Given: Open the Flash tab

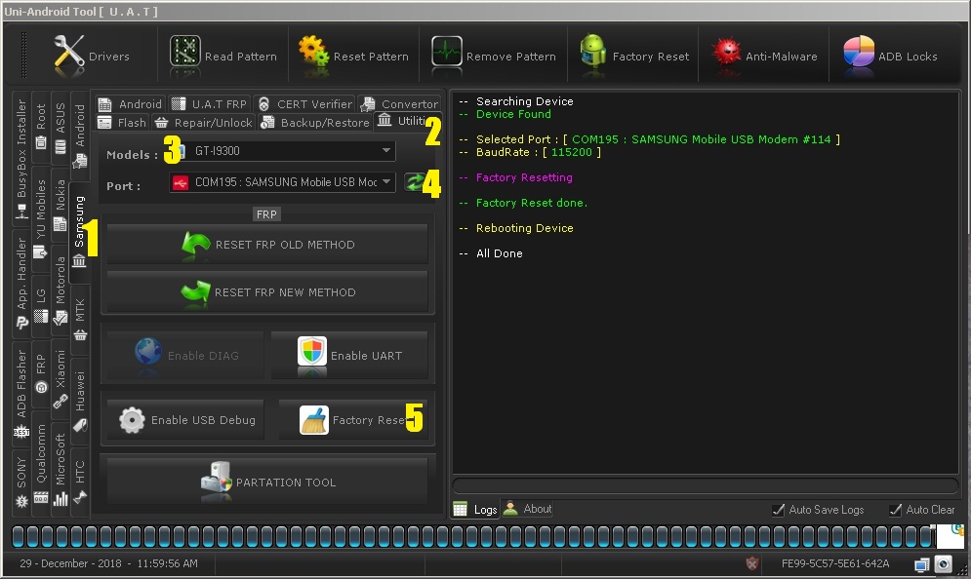Looking at the screenshot, I should pyautogui.click(x=122, y=123).
